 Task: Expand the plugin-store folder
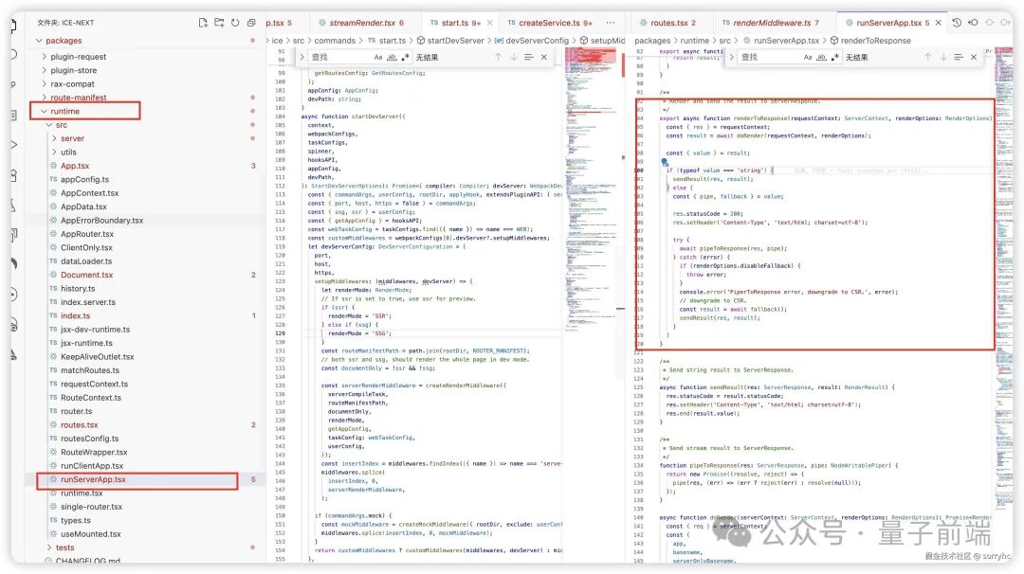click(71, 69)
